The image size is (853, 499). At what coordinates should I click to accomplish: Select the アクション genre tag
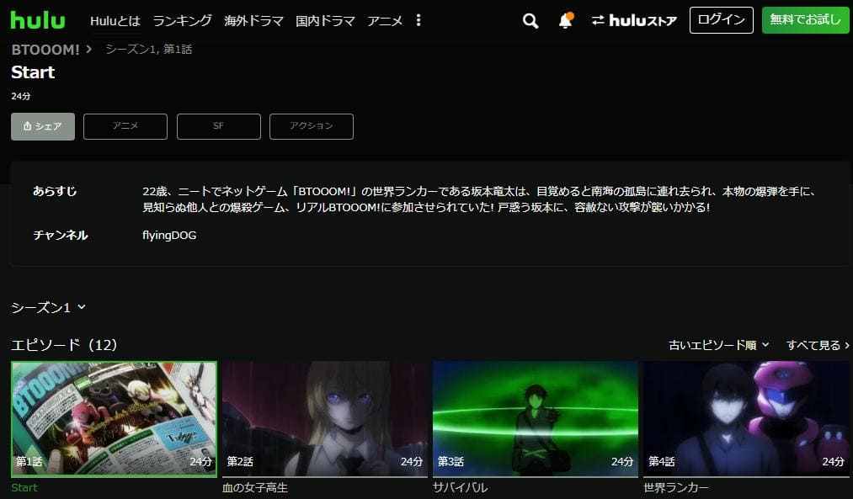click(x=312, y=126)
